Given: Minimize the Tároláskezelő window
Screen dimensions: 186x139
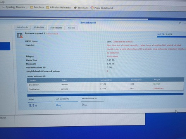Looking at the screenshot, I should [x=185, y=23].
